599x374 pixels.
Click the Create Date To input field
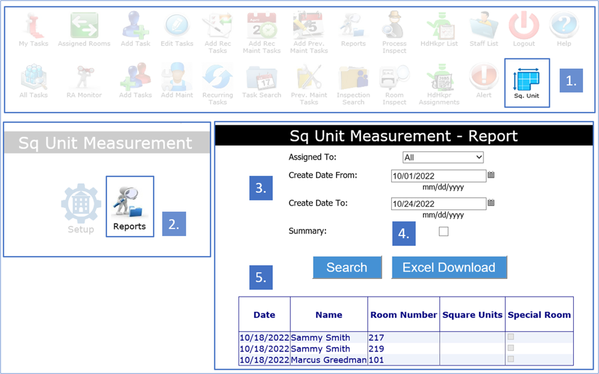tap(438, 204)
